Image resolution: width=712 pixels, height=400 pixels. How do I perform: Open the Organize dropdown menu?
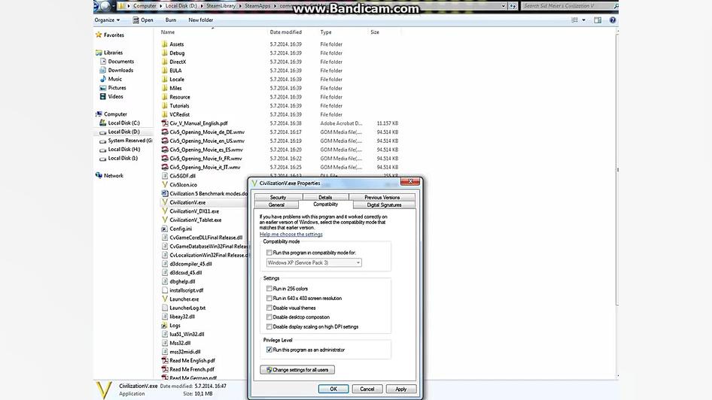107,20
